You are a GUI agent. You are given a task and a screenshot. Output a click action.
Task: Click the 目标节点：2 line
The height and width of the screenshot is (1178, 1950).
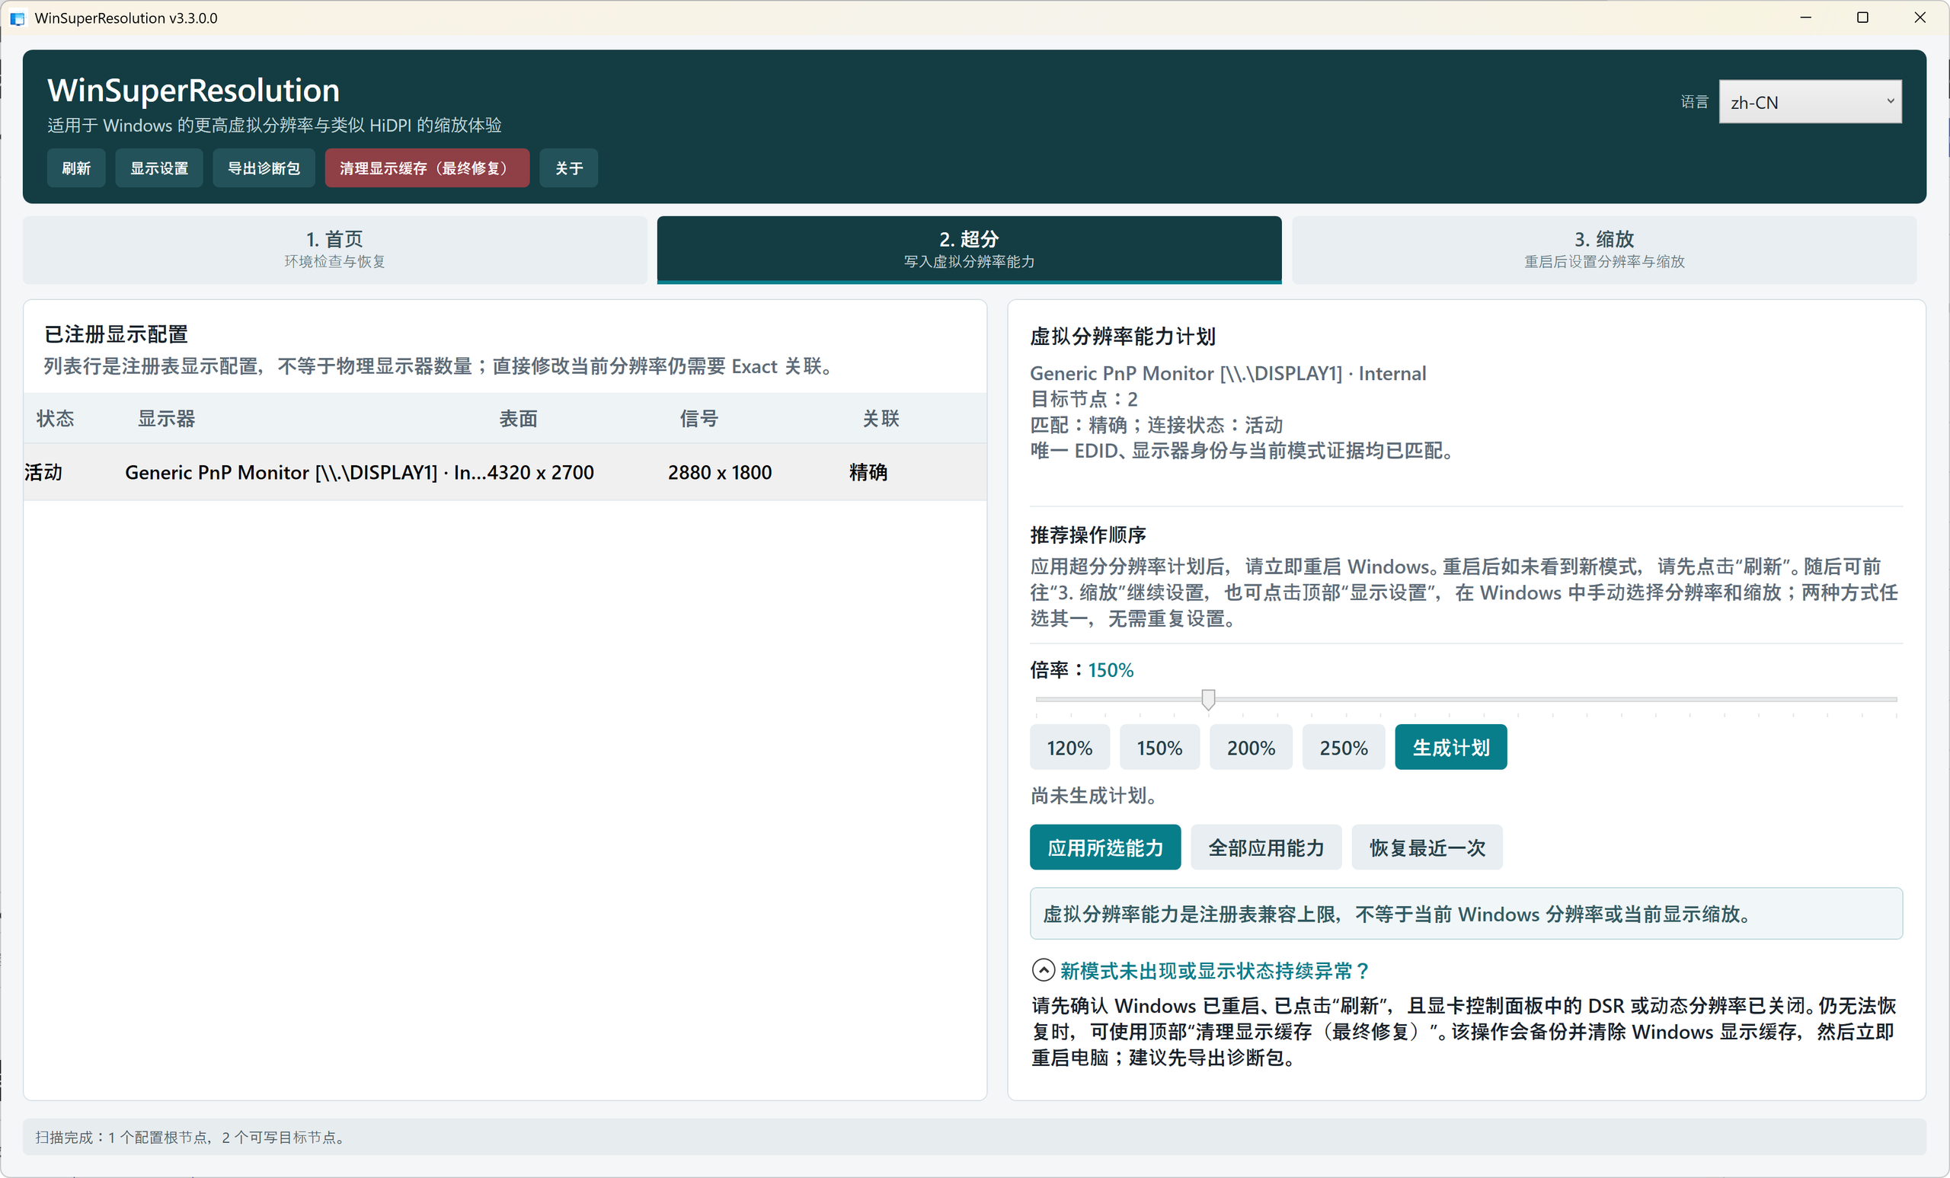(x=1083, y=399)
